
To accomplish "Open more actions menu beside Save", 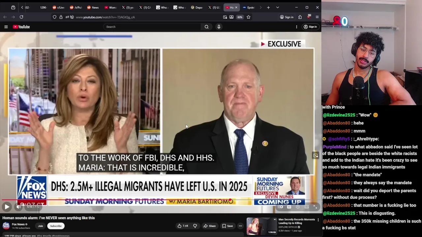I will [240, 226].
